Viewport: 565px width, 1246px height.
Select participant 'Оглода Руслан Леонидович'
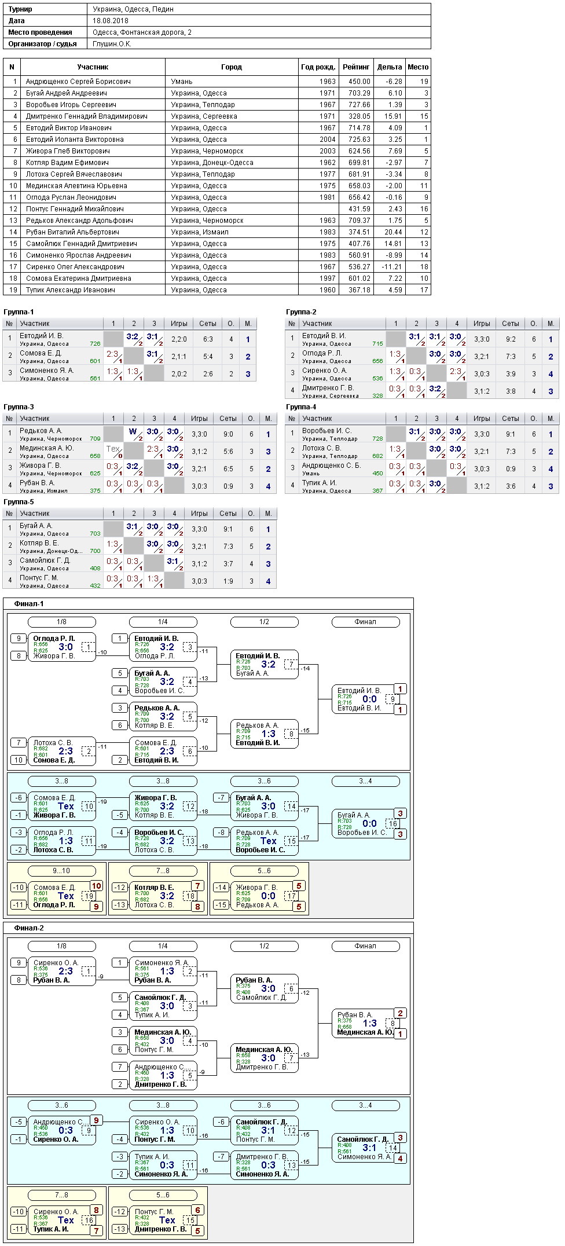(71, 197)
